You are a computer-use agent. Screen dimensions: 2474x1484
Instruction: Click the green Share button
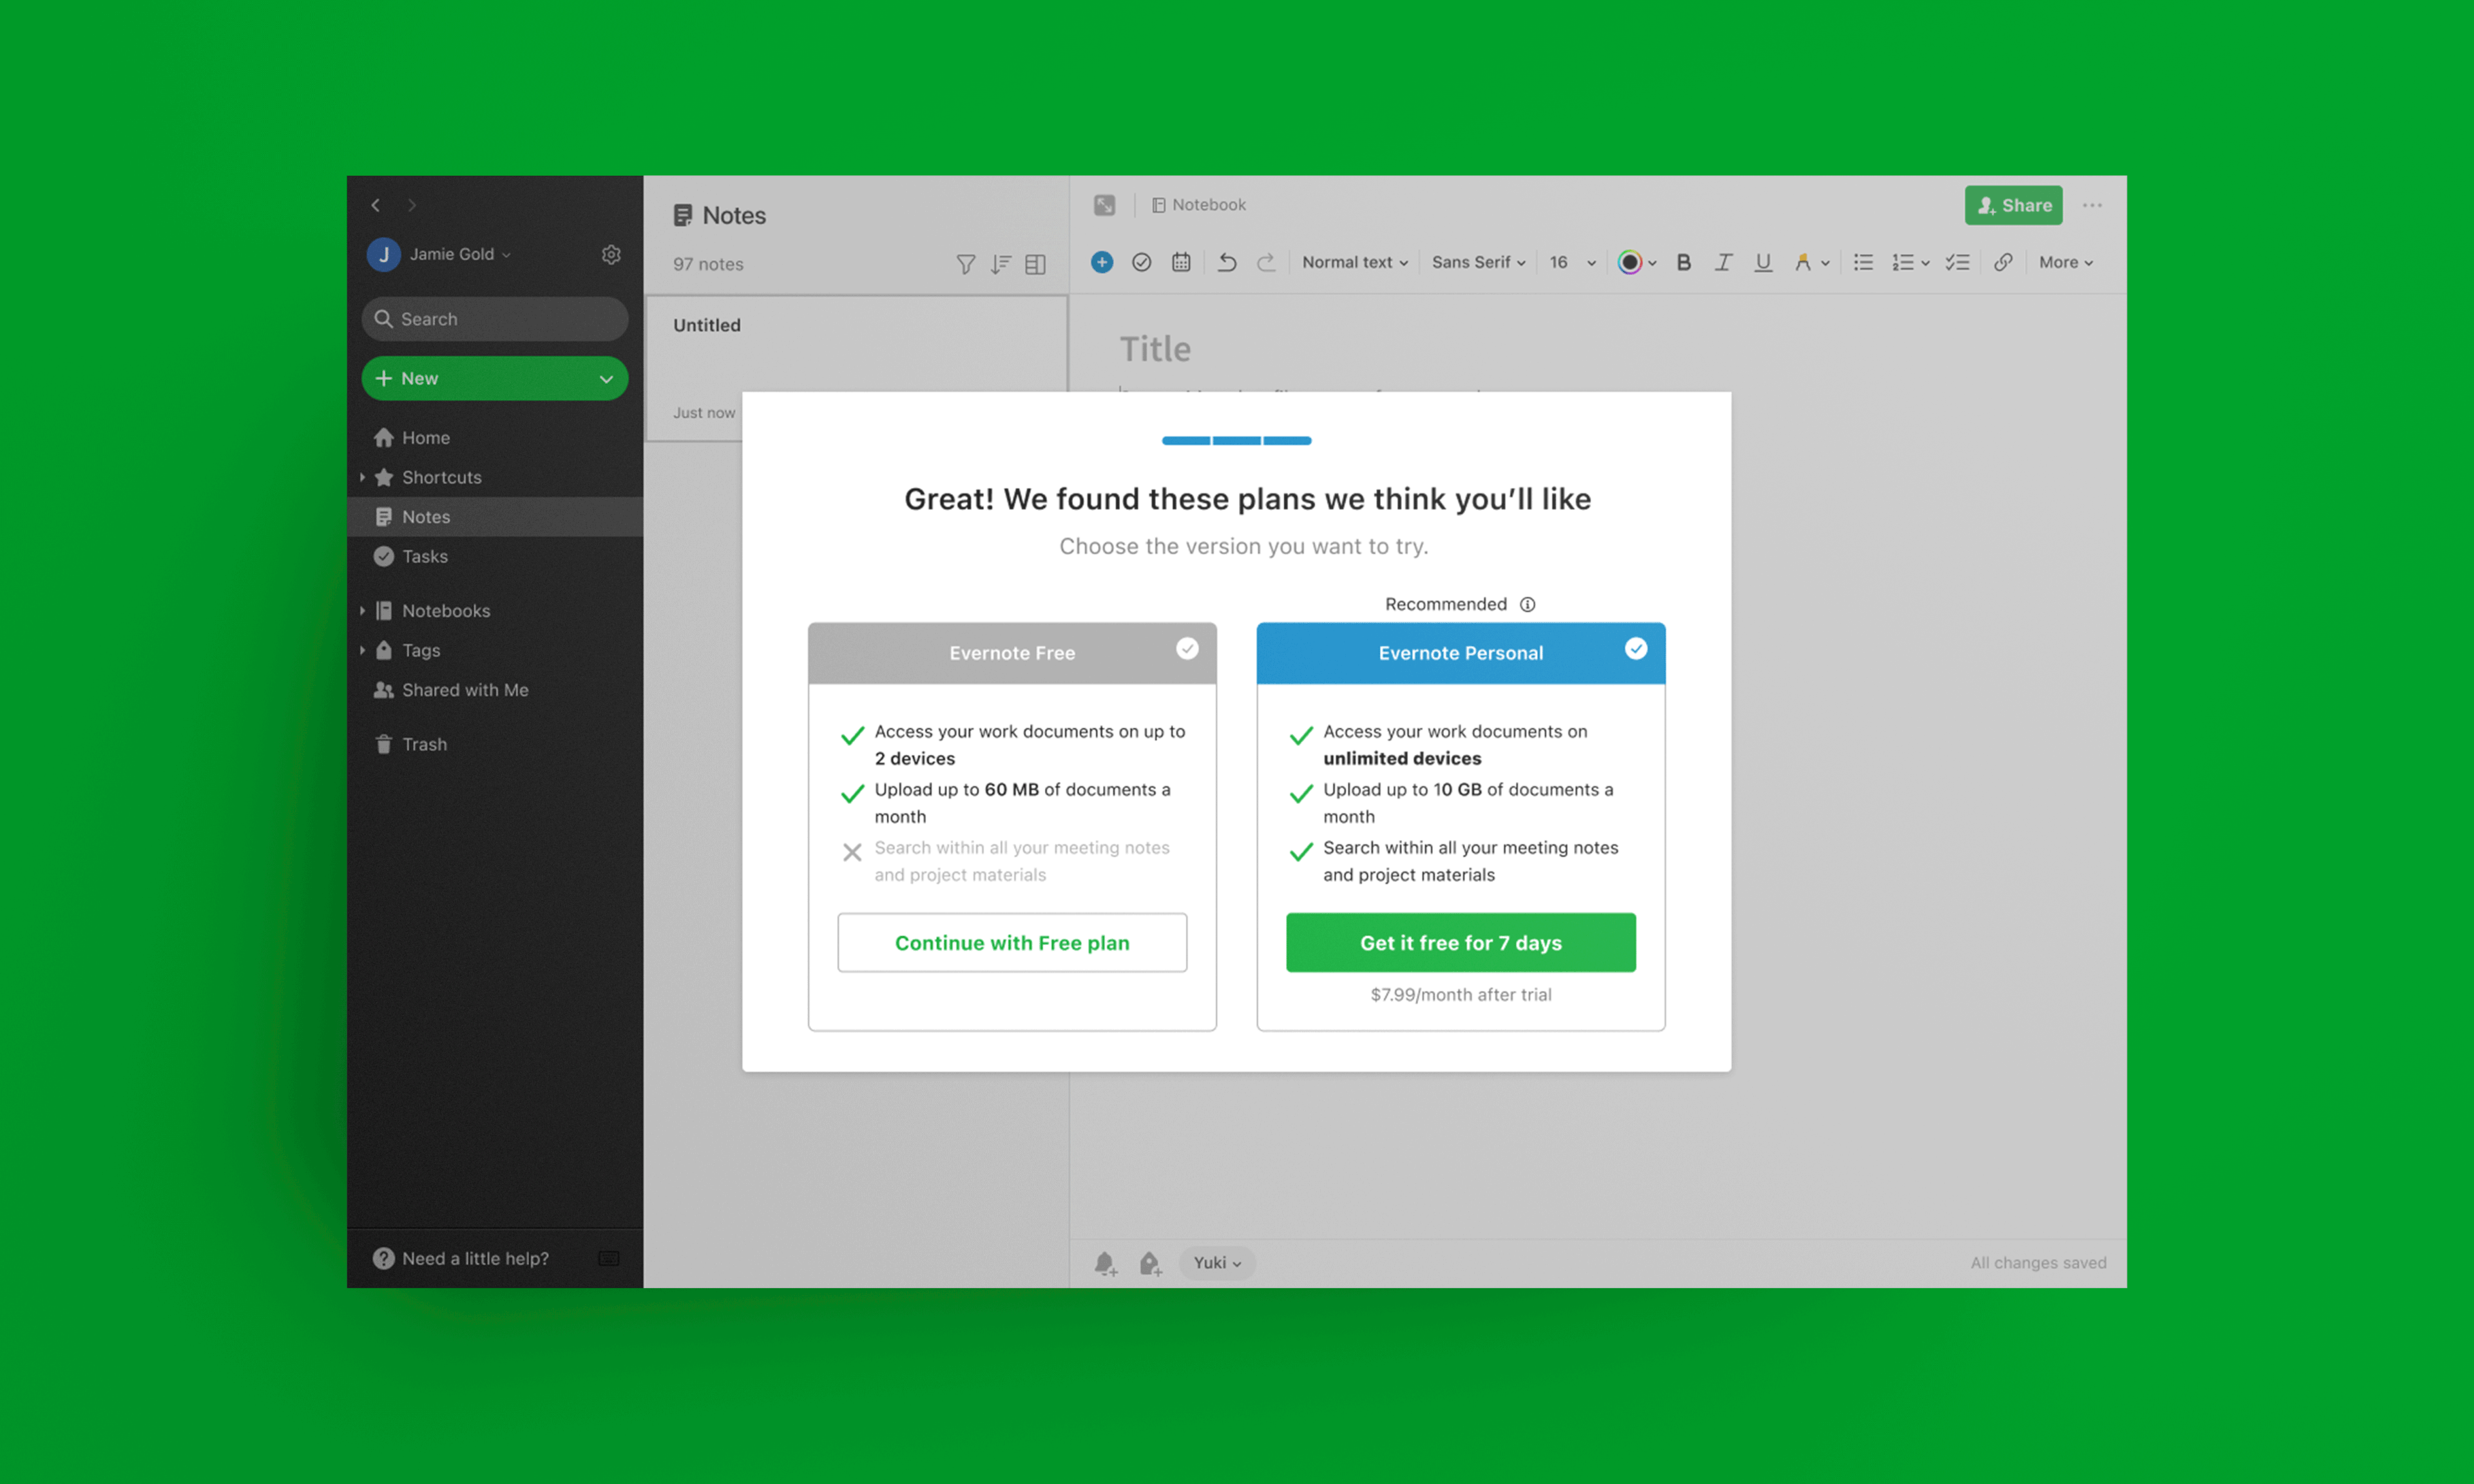(x=2013, y=205)
